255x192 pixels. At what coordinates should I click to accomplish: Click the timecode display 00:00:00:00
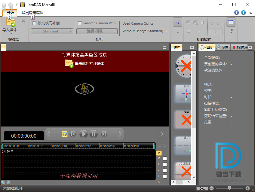[24, 136]
